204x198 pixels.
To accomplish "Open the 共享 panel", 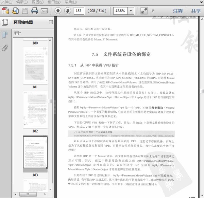I will tap(196, 11).
